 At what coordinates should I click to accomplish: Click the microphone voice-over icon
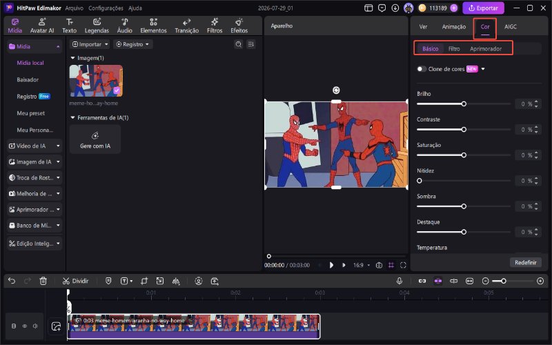point(400,281)
